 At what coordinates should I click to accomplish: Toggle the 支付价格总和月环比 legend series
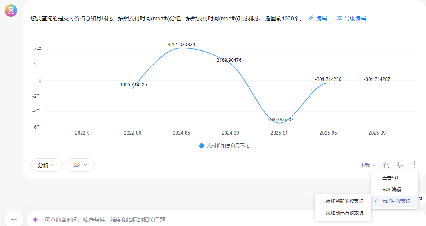224,146
